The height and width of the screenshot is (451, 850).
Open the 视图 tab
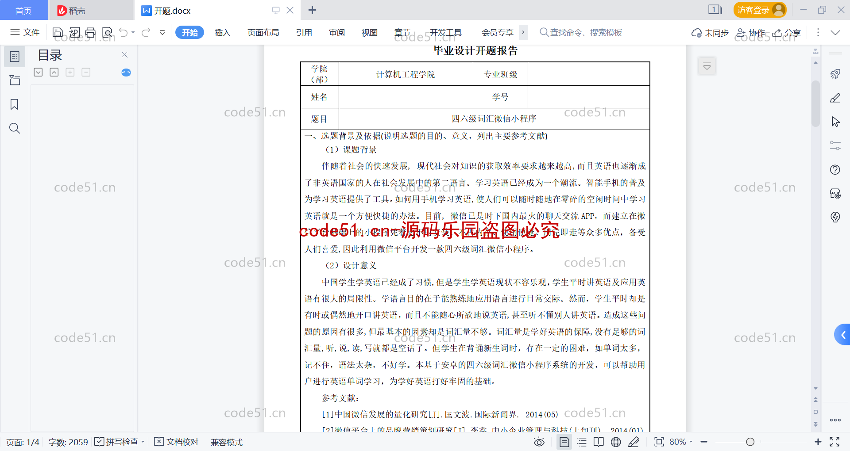click(x=370, y=32)
